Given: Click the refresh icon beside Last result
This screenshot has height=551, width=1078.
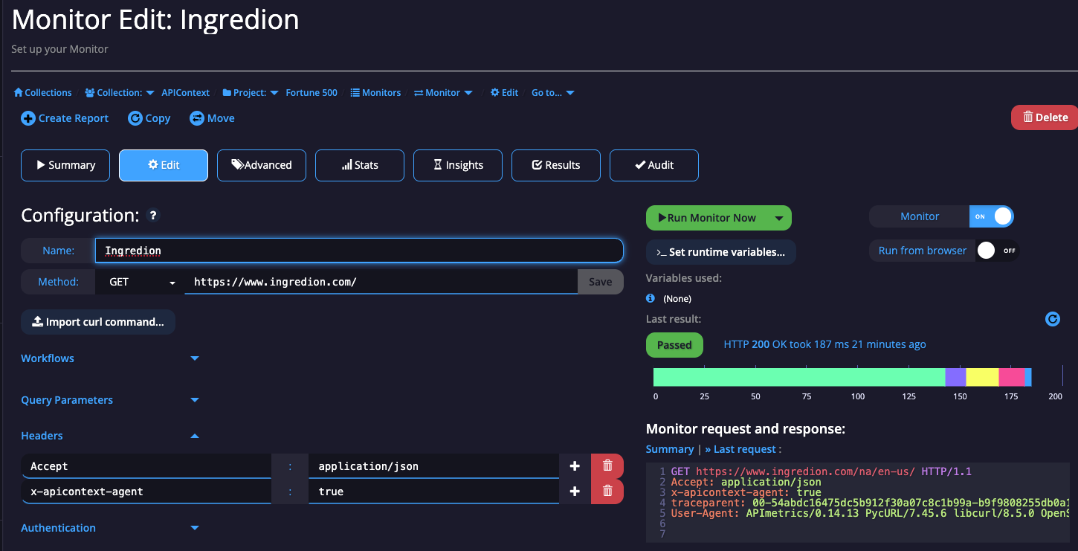Looking at the screenshot, I should pyautogui.click(x=1052, y=318).
